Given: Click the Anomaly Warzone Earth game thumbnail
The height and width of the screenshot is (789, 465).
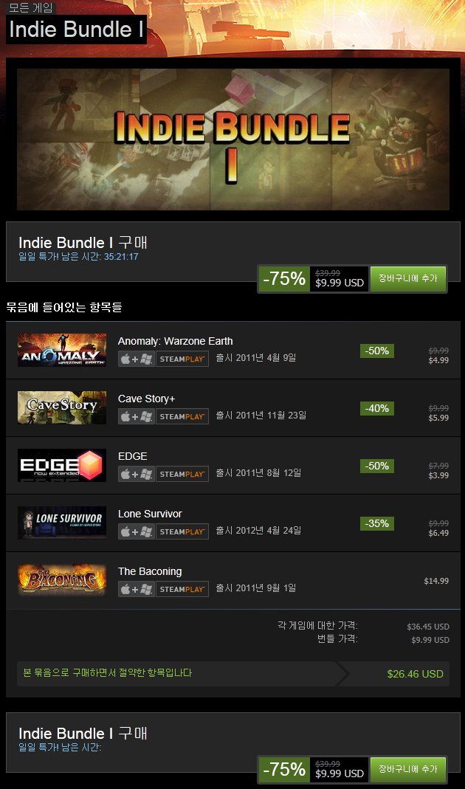Looking at the screenshot, I should coord(62,351).
